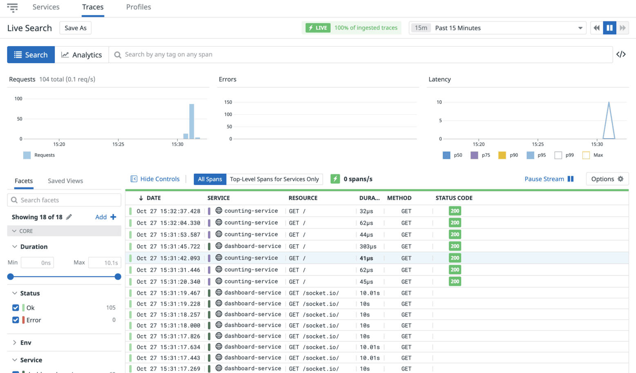This screenshot has width=636, height=373.
Task: Pause the live time range playback
Action: point(609,28)
